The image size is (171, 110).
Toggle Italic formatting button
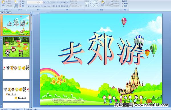tap(31, 6)
